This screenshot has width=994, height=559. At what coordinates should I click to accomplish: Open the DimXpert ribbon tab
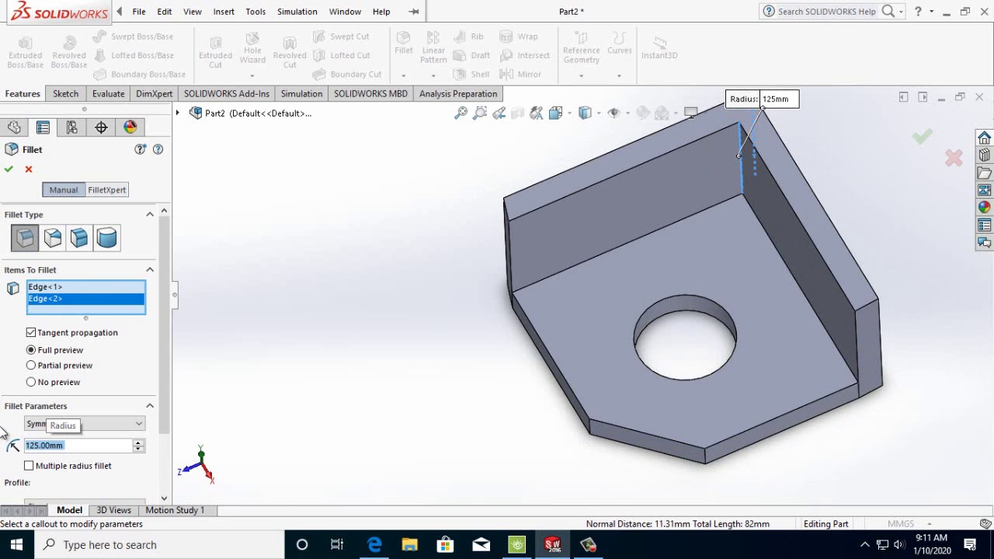(x=154, y=94)
